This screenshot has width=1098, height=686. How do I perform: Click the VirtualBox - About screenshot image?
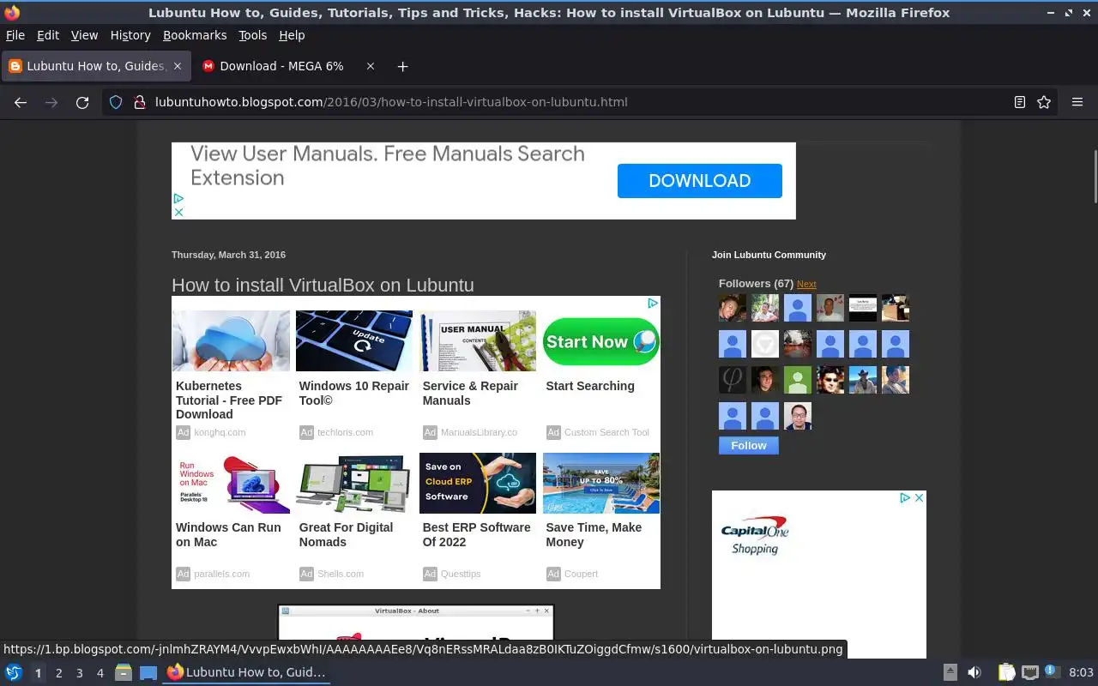[x=416, y=623]
